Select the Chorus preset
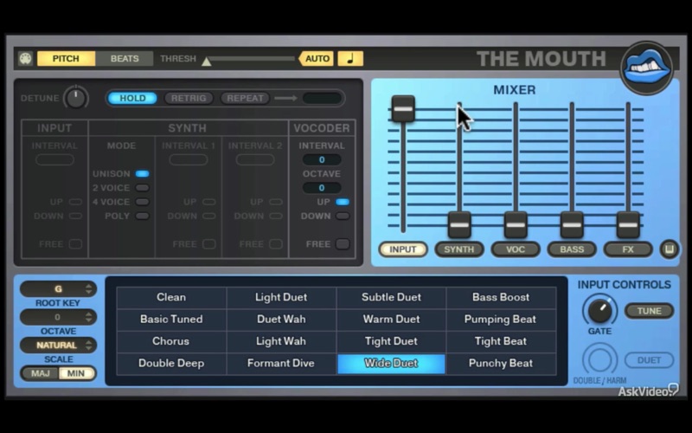 pos(171,341)
